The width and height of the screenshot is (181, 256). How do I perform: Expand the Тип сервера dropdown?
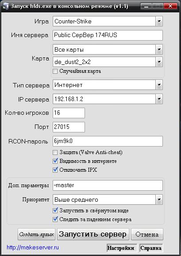click(x=108, y=85)
